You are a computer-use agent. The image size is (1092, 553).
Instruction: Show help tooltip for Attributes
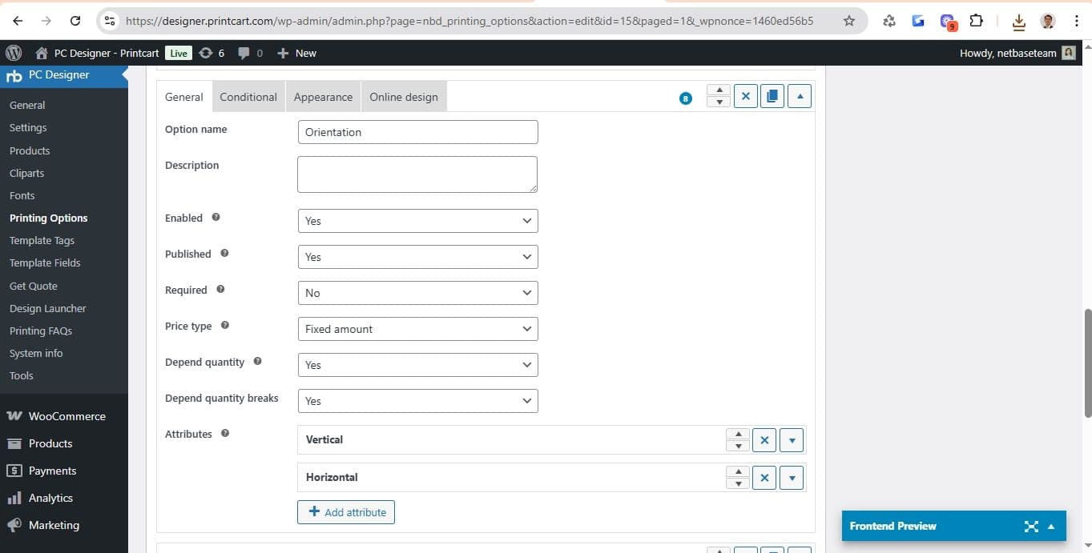point(225,433)
